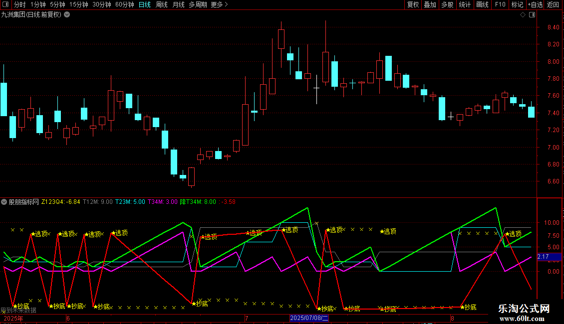
Task: Click the 用到未来数据 warning text
Action: [x=18, y=311]
